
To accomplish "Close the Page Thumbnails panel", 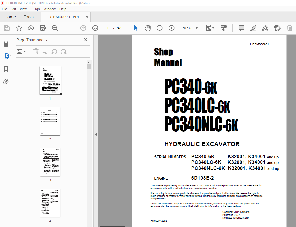I will [x=86, y=40].
